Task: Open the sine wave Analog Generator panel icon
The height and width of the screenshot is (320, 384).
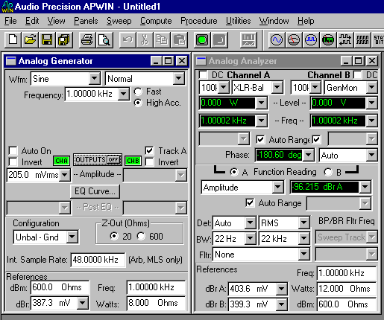Action: (x=277, y=39)
